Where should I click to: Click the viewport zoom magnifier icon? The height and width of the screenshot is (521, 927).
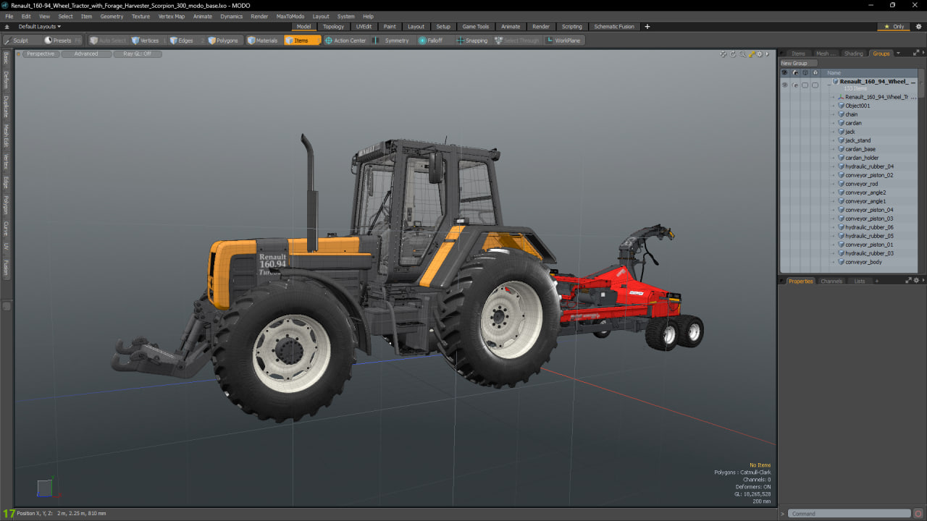pyautogui.click(x=742, y=54)
